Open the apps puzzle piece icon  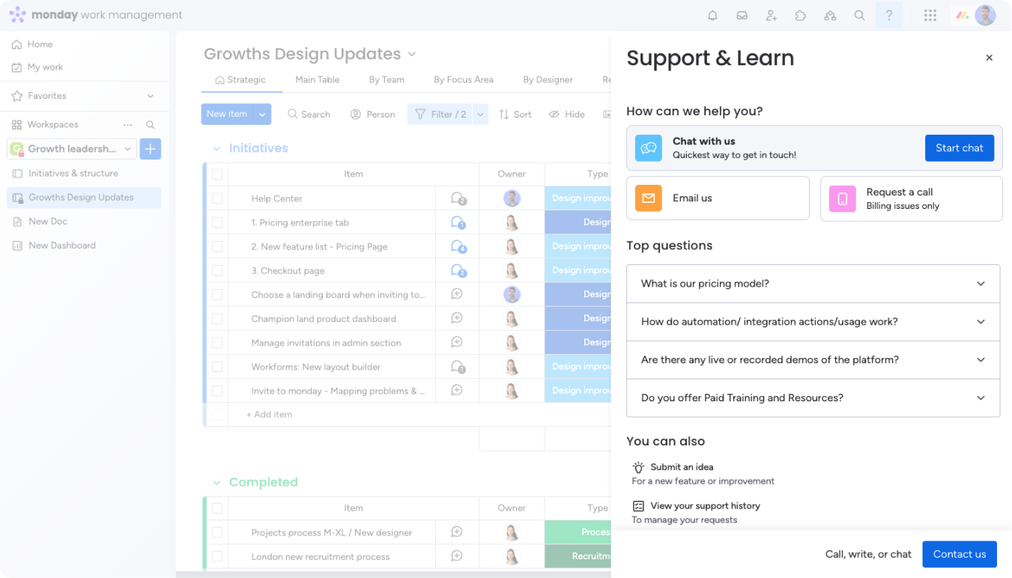click(801, 16)
